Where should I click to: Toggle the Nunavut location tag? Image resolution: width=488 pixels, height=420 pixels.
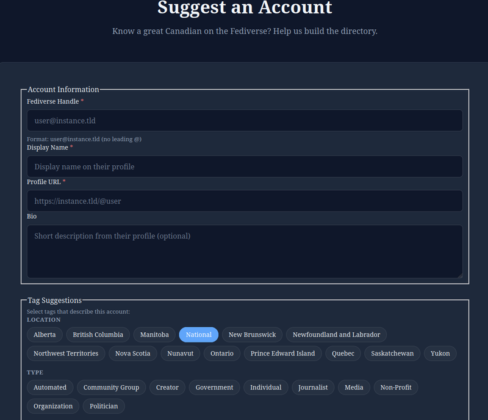pos(180,354)
